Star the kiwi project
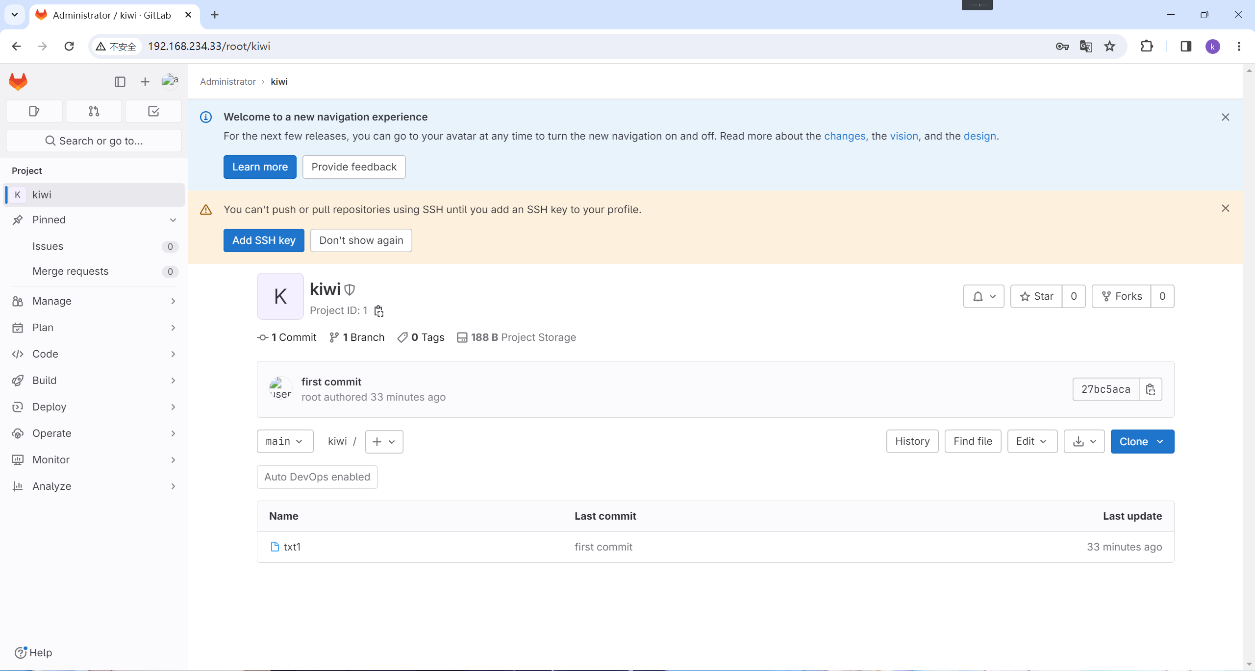This screenshot has width=1255, height=671. tap(1036, 296)
